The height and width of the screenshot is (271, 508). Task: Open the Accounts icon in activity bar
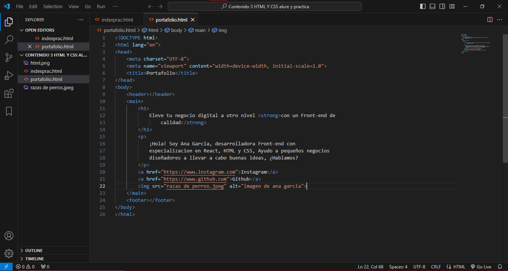[9, 236]
